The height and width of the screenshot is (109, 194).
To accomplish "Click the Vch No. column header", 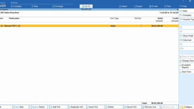I will [138, 18].
